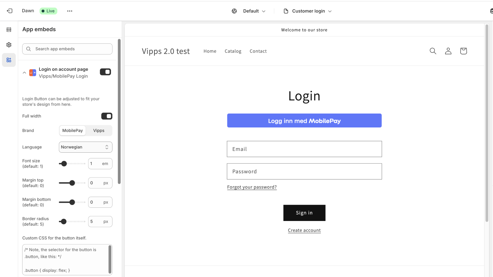493x277 pixels.
Task: Click the Sign in button
Action: (304, 213)
